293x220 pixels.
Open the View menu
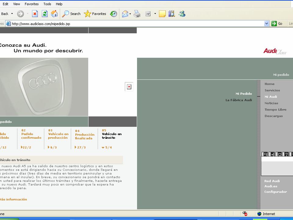(x=16, y=4)
